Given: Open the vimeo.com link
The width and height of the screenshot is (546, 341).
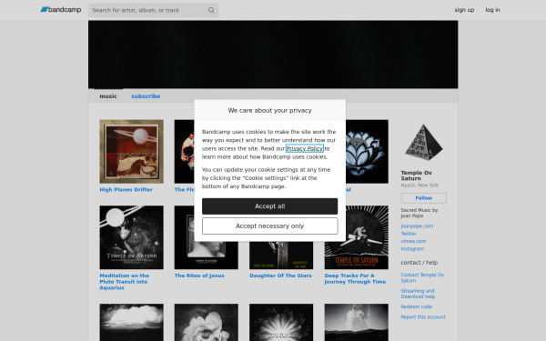Looking at the screenshot, I should click(x=413, y=241).
